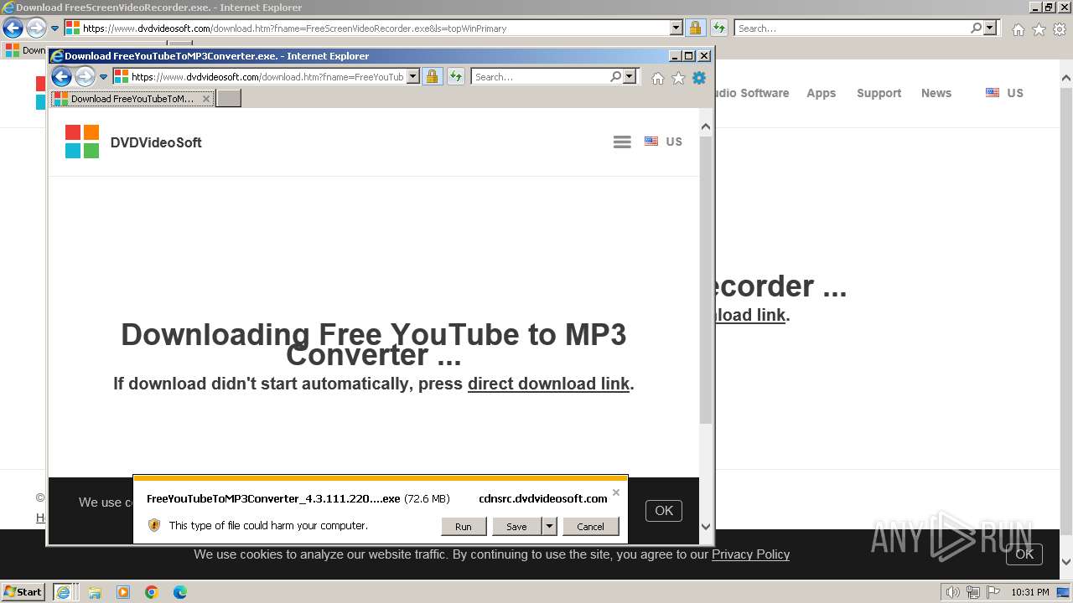
Task: Select the US flag language icon in front page
Action: pyautogui.click(x=651, y=142)
